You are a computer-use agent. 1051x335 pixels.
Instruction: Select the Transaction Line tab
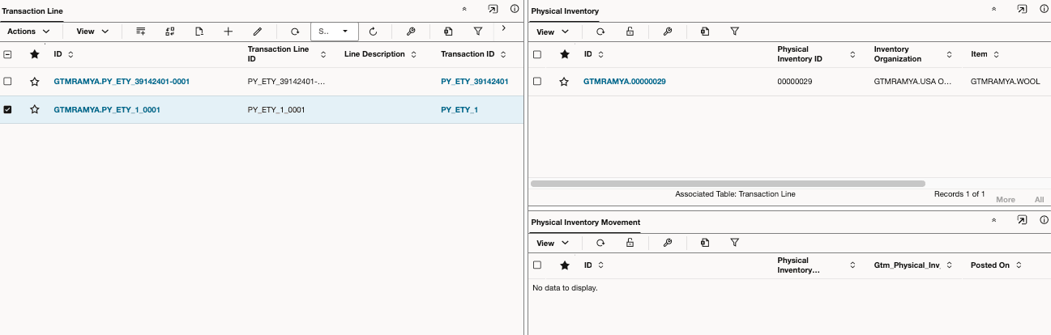pos(33,11)
